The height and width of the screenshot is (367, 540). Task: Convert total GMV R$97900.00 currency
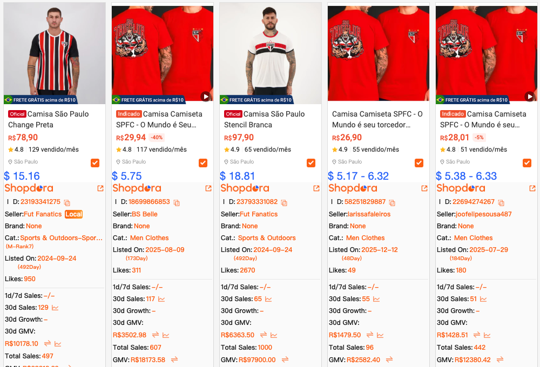click(x=285, y=360)
